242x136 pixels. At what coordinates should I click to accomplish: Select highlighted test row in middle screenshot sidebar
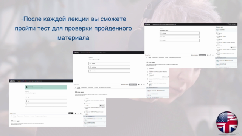click(157, 88)
